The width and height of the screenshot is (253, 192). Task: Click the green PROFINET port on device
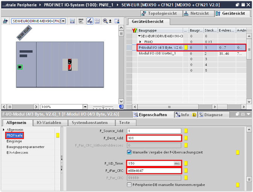click(x=20, y=67)
